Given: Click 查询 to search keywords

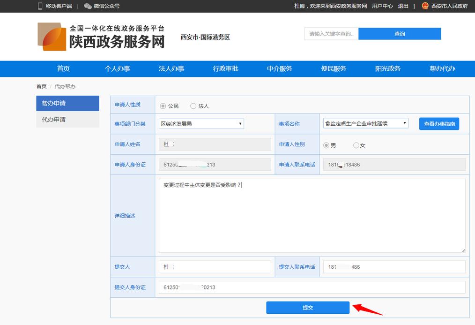Looking at the screenshot, I should (x=400, y=34).
